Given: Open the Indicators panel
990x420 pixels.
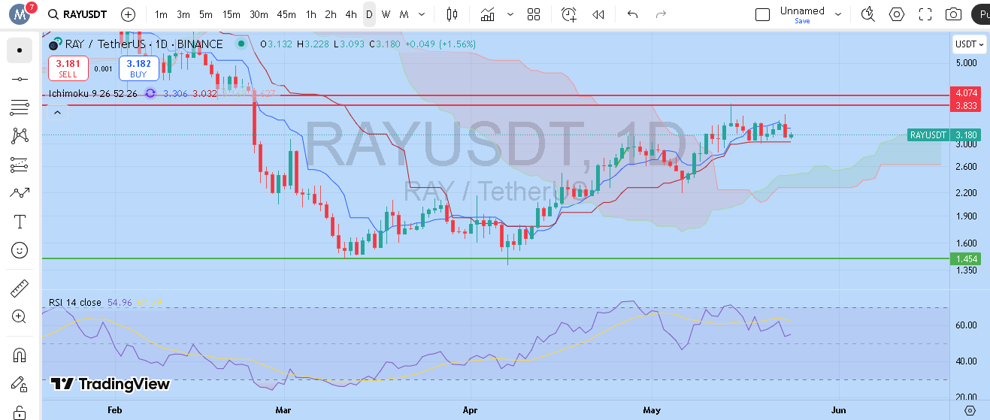Looking at the screenshot, I should click(488, 14).
